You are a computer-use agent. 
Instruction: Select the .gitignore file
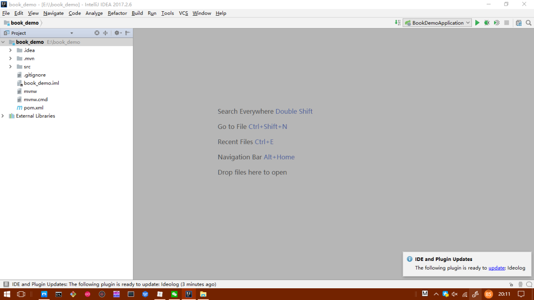(x=35, y=75)
